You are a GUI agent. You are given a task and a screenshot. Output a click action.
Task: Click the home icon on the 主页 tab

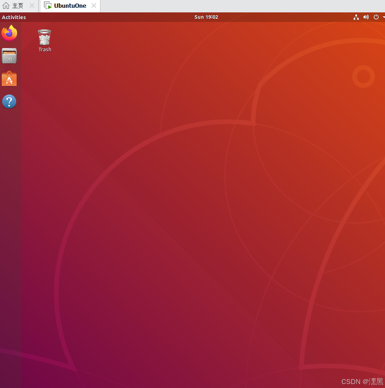tap(6, 6)
